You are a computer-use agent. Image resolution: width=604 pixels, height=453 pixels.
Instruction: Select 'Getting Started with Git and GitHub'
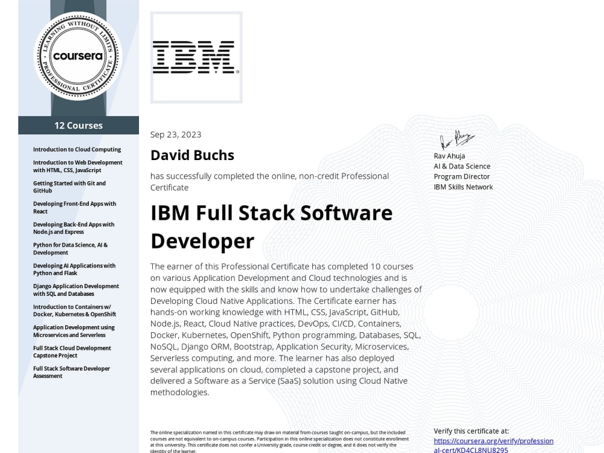click(x=69, y=187)
